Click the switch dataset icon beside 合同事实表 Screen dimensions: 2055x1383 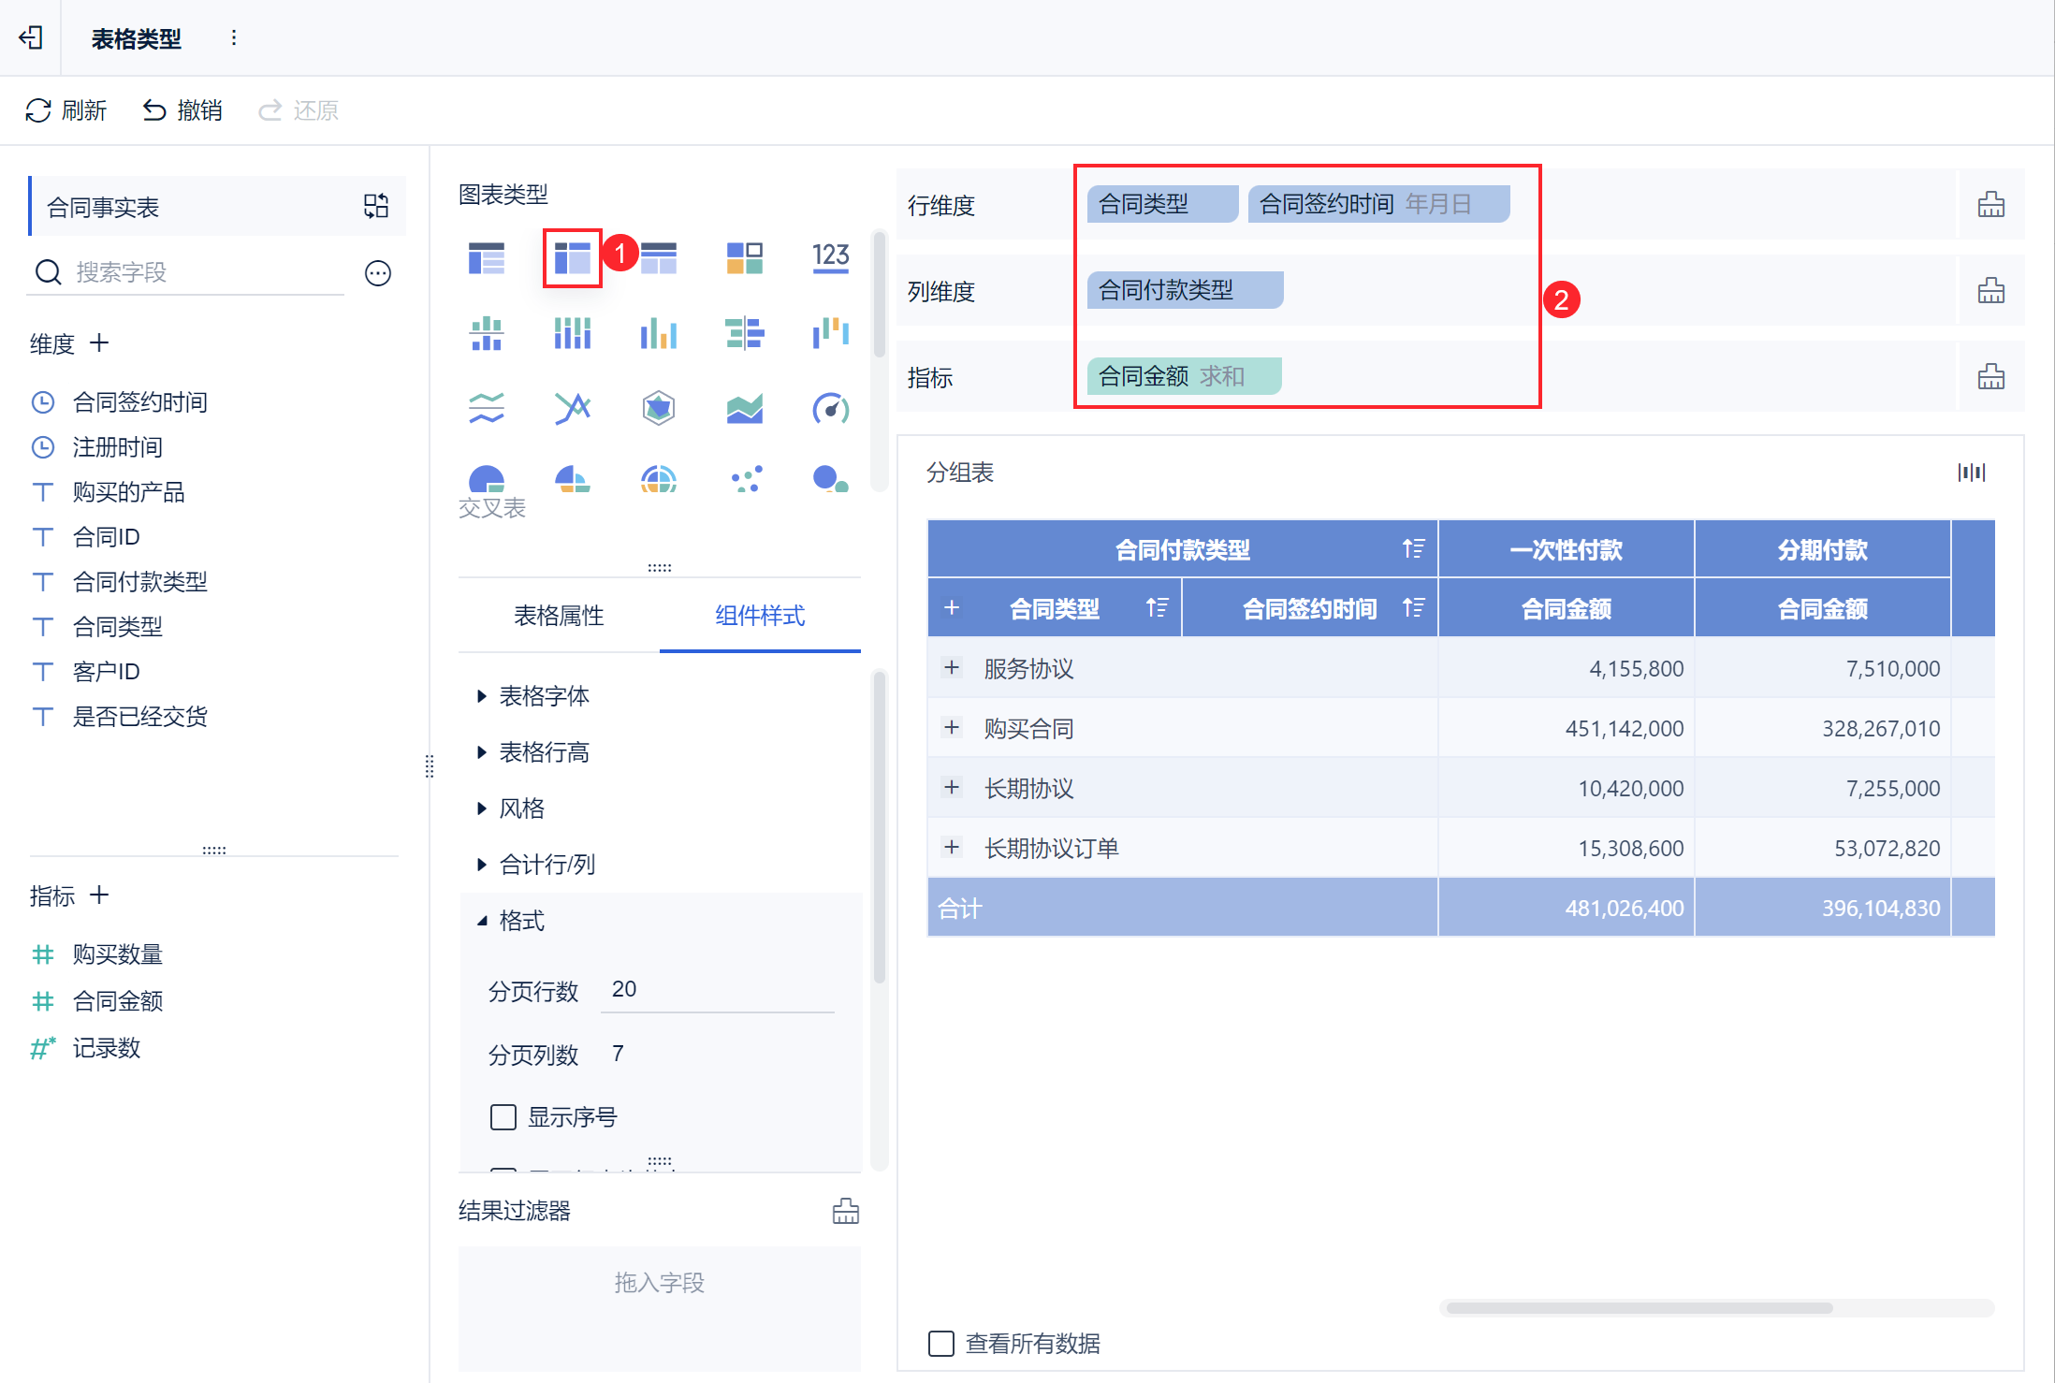[376, 206]
